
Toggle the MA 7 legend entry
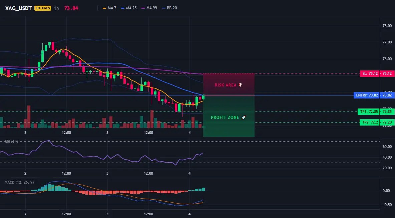[x=109, y=8]
